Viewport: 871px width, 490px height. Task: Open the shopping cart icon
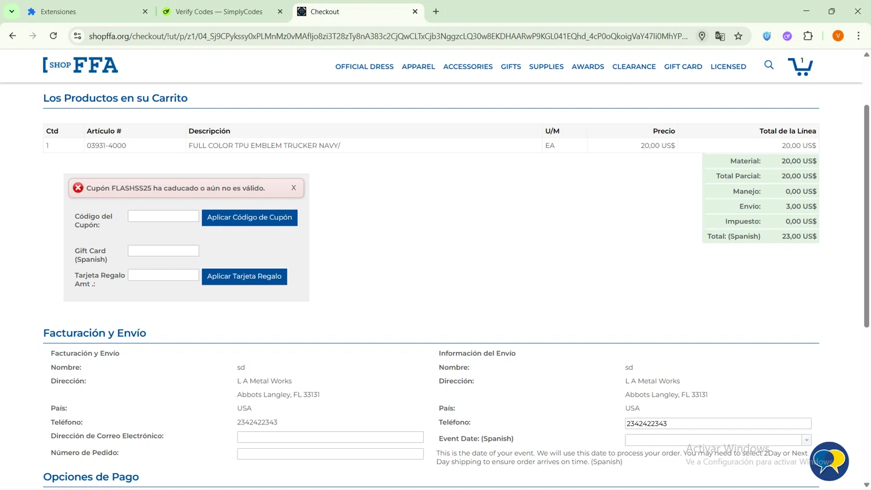(x=800, y=66)
